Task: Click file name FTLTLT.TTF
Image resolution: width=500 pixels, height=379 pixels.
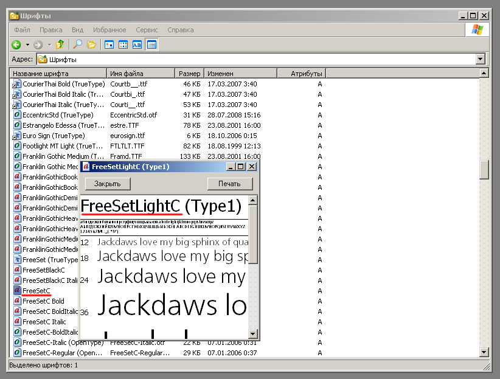Action: tap(127, 146)
